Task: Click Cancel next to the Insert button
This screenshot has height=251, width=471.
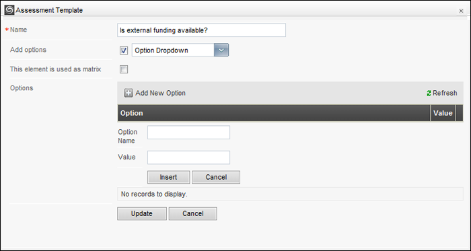Action: click(216, 177)
